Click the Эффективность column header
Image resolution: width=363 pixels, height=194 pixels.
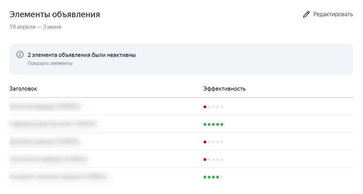pyautogui.click(x=224, y=89)
